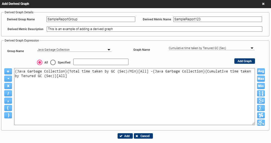Click the 1234 count function icon
This screenshot has height=143, width=271.
coord(261,93)
